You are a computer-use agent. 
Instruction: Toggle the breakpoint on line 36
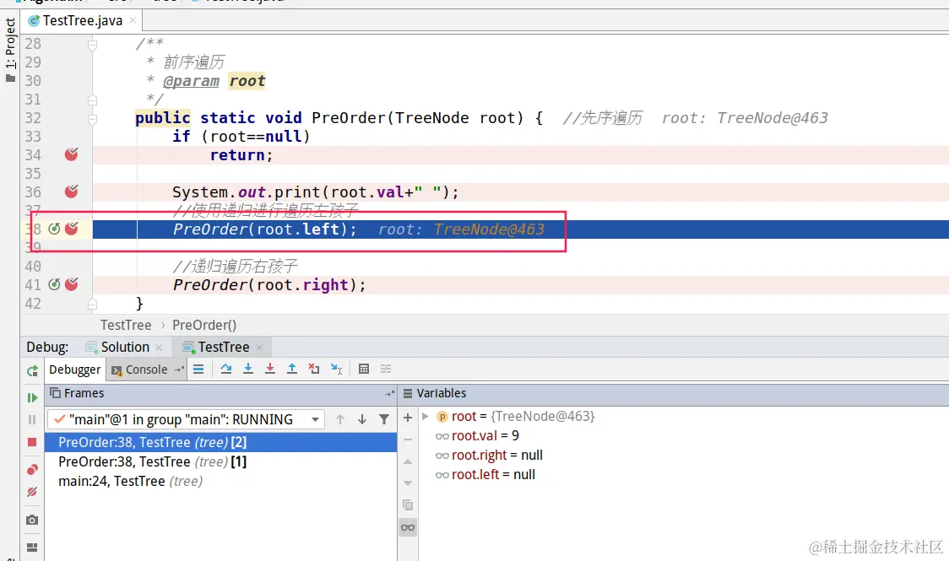click(72, 191)
